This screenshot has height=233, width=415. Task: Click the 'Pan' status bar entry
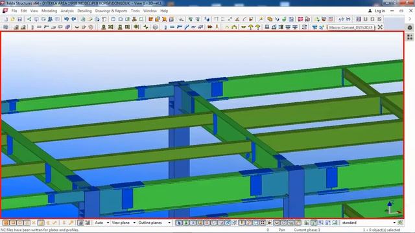pos(281,230)
